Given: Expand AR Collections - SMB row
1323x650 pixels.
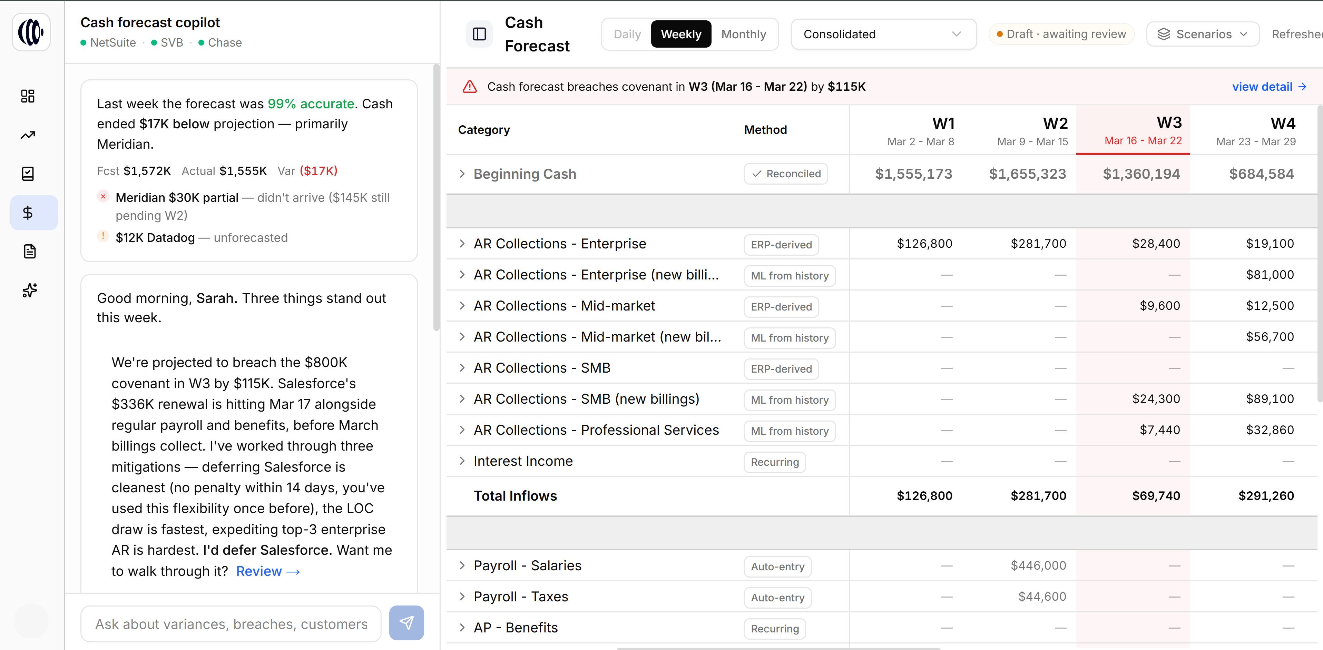Looking at the screenshot, I should pos(462,368).
